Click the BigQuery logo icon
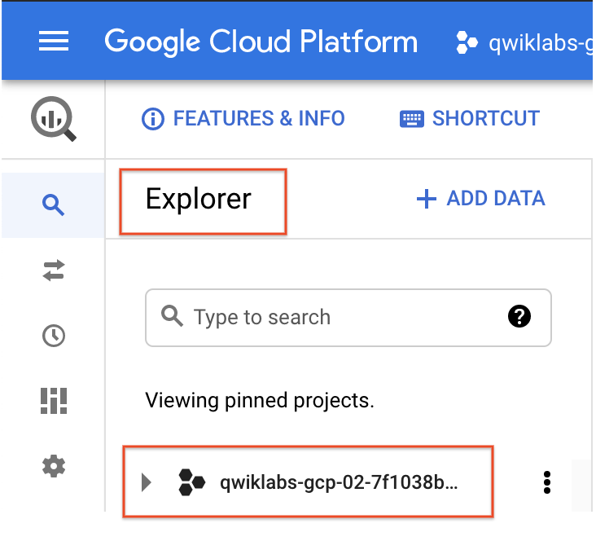596x541 pixels. point(54,119)
